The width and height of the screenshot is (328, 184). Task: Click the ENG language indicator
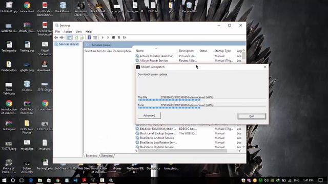(296, 180)
